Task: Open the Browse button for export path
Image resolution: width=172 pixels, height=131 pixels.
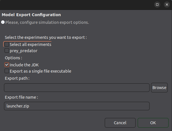Action: pyautogui.click(x=159, y=88)
